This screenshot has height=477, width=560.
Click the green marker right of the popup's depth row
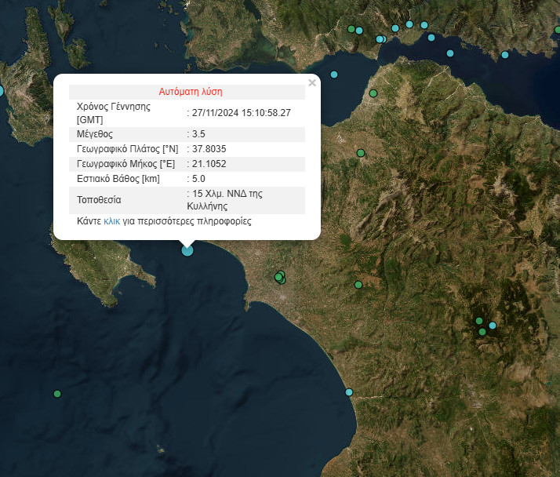click(x=361, y=153)
